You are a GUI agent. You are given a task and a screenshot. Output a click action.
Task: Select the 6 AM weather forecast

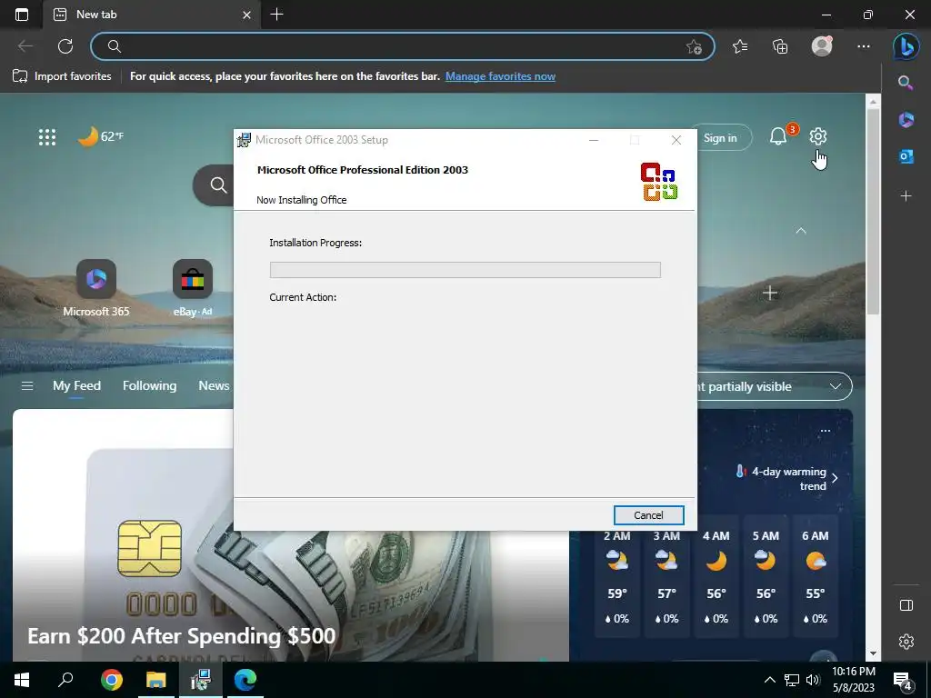[x=816, y=577]
